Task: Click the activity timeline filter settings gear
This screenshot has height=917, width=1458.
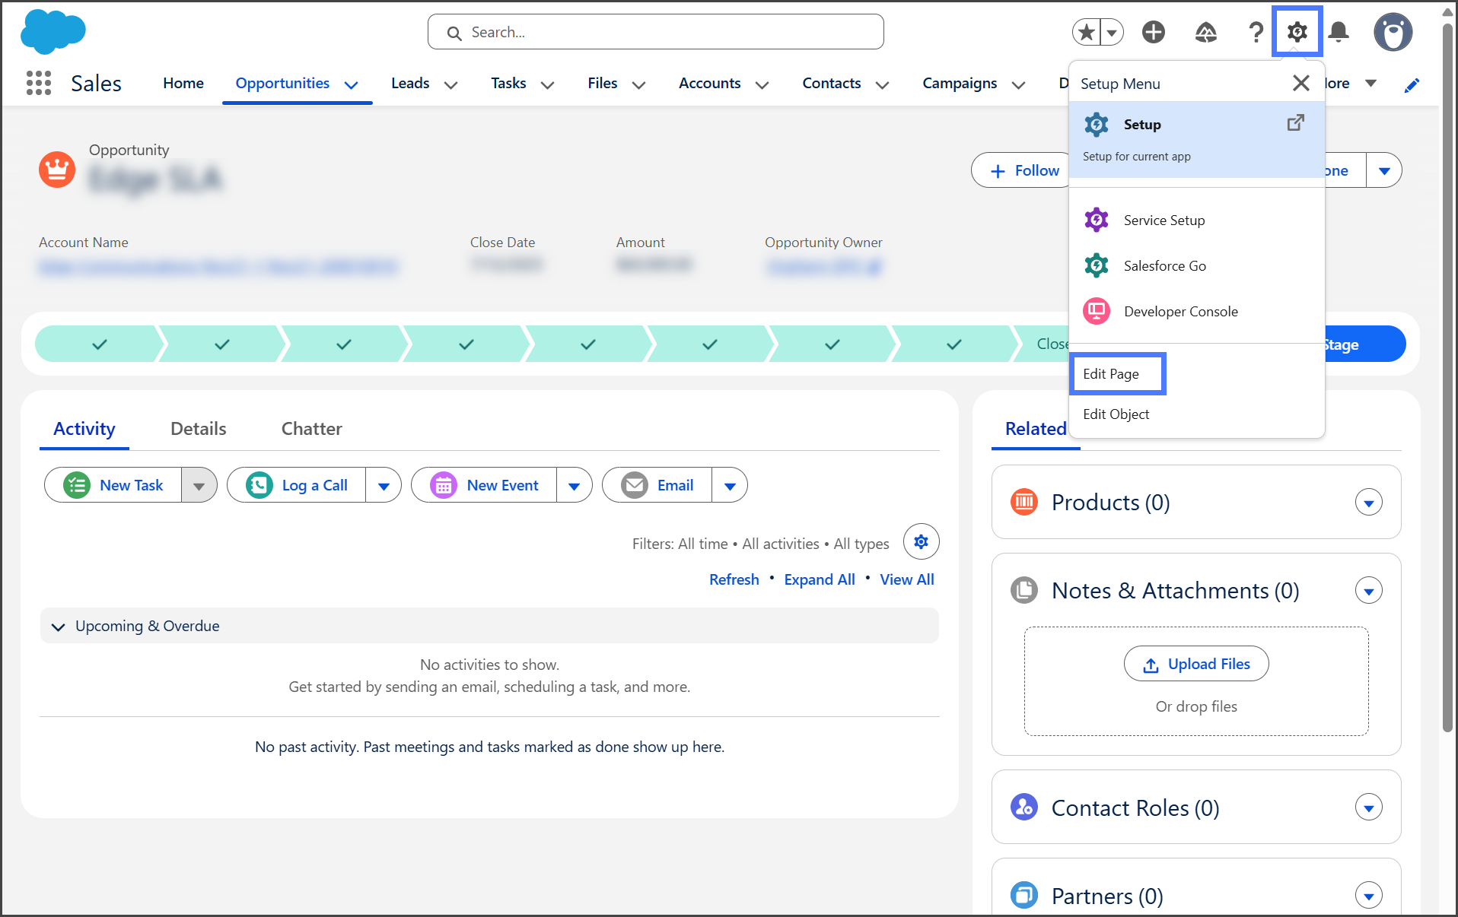Action: (921, 542)
